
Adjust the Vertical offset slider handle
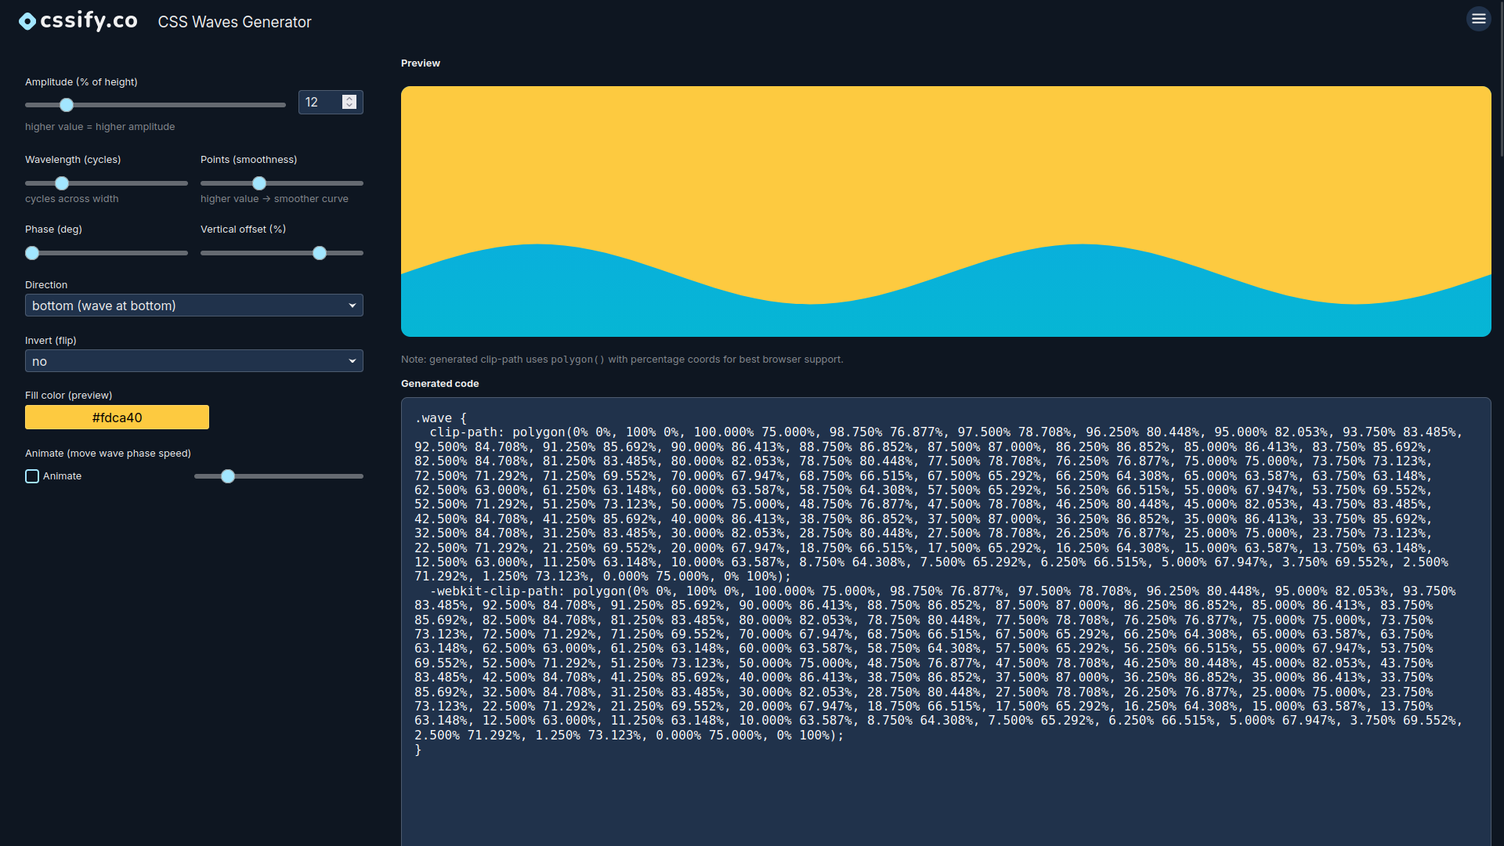319,252
